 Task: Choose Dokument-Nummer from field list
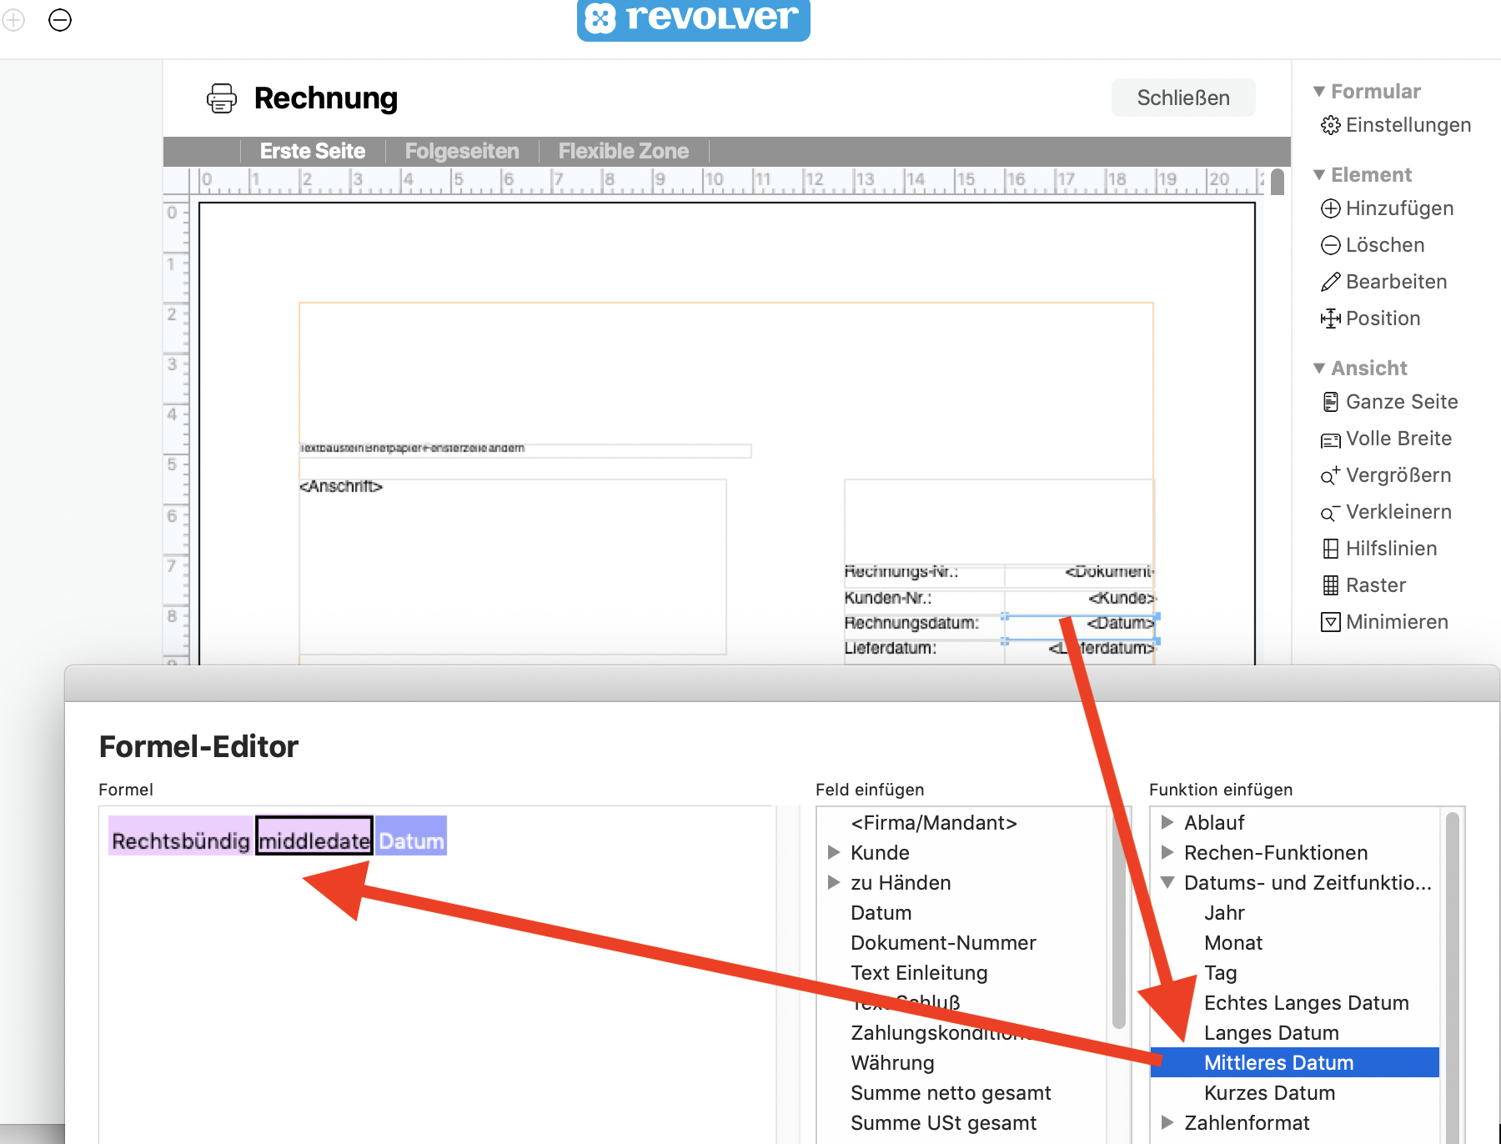(x=942, y=942)
